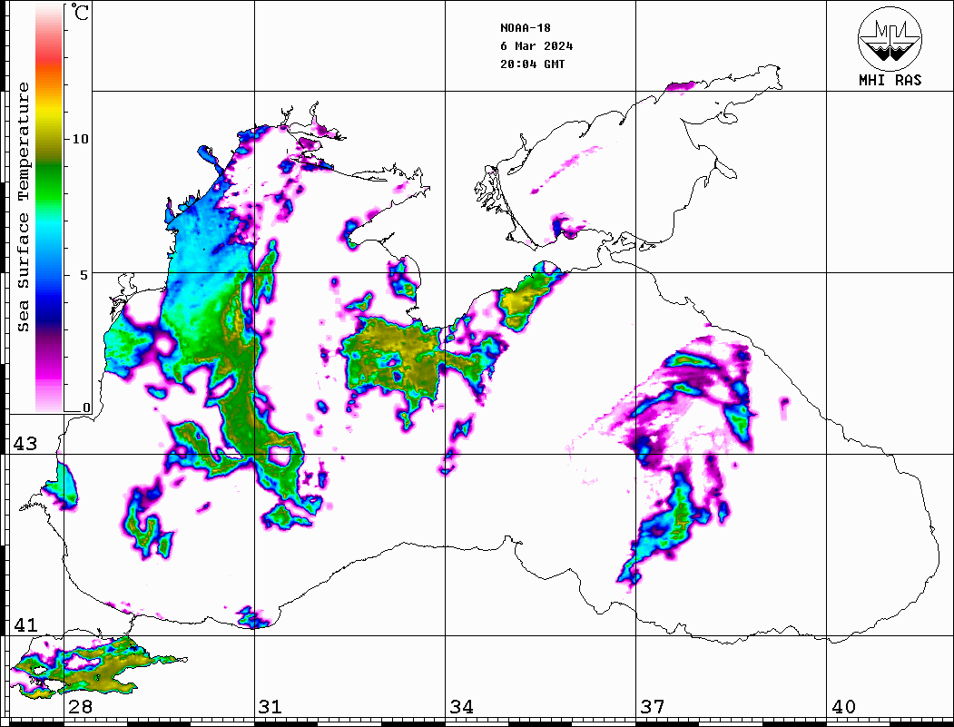Click latitude label 41
954x727 pixels.
25,625
